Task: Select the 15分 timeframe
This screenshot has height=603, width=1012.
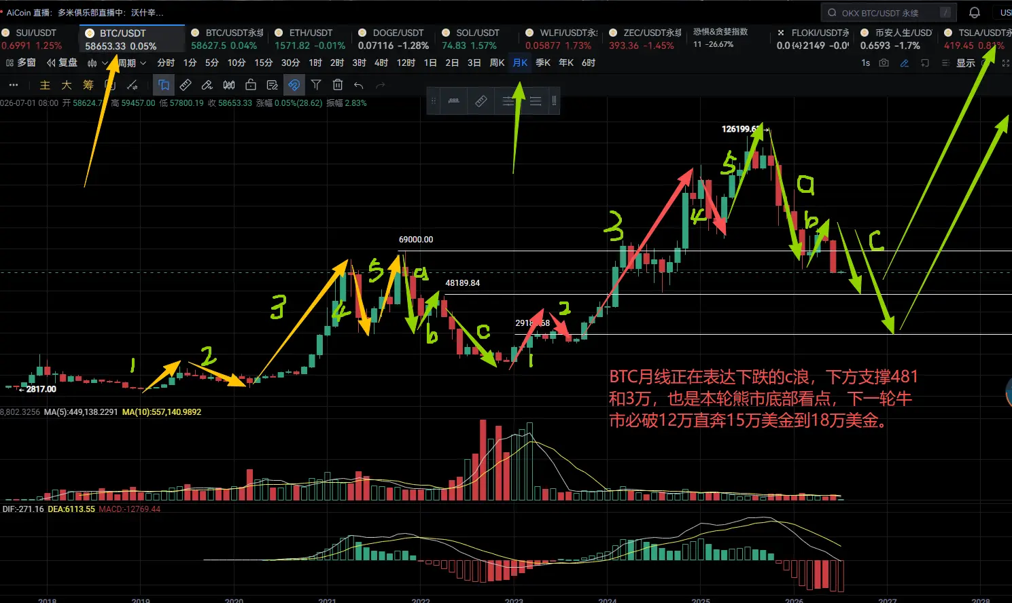Action: (264, 62)
